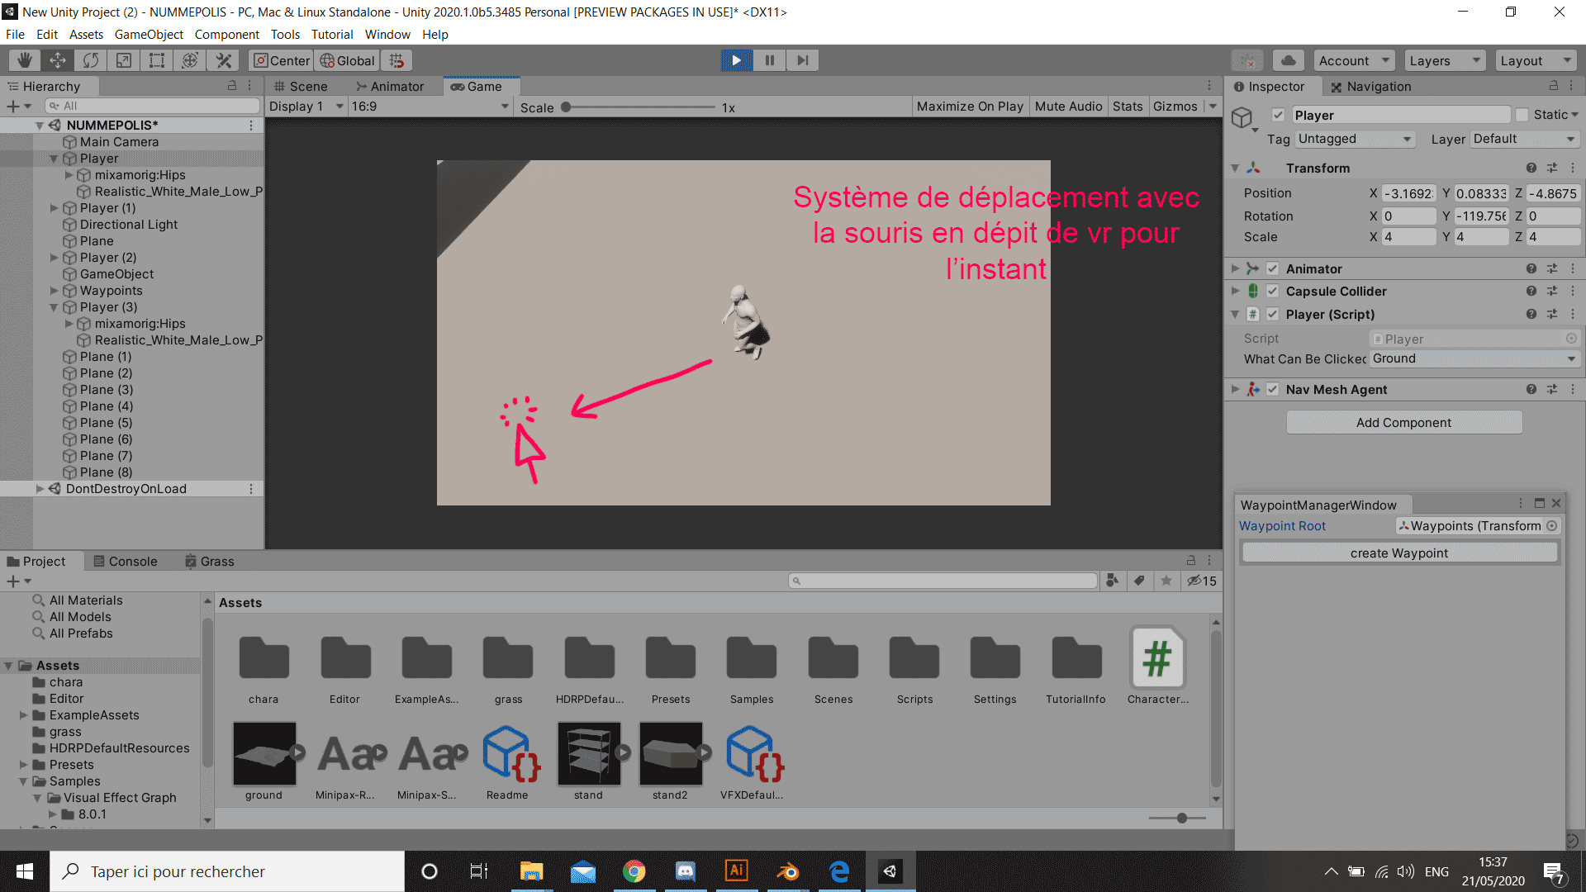1586x892 pixels.
Task: Open the GameObject menu
Action: pos(149,34)
